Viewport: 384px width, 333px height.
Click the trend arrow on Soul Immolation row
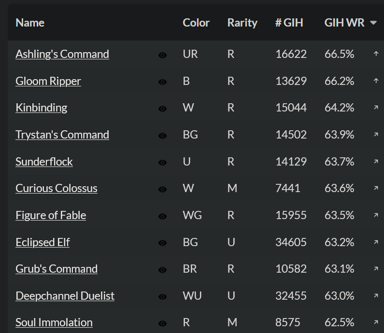point(376,322)
